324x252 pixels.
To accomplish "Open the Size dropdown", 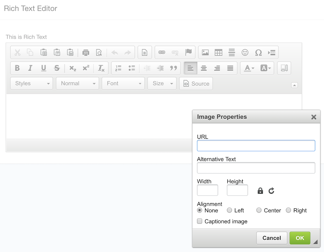I will point(162,83).
